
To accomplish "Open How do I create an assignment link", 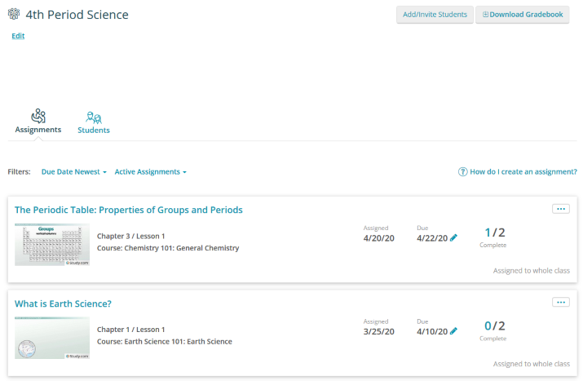I will pyautogui.click(x=523, y=172).
